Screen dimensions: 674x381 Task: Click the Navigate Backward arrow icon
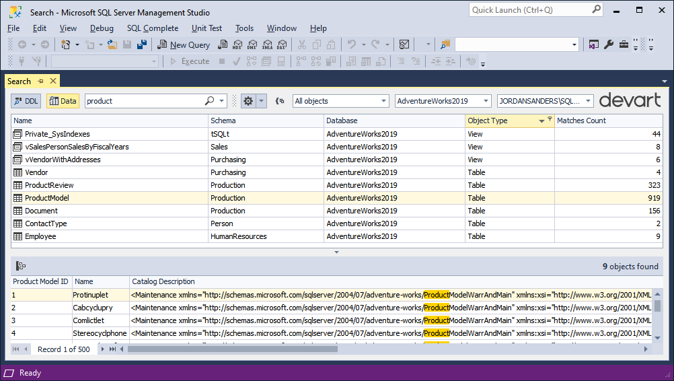22,44
